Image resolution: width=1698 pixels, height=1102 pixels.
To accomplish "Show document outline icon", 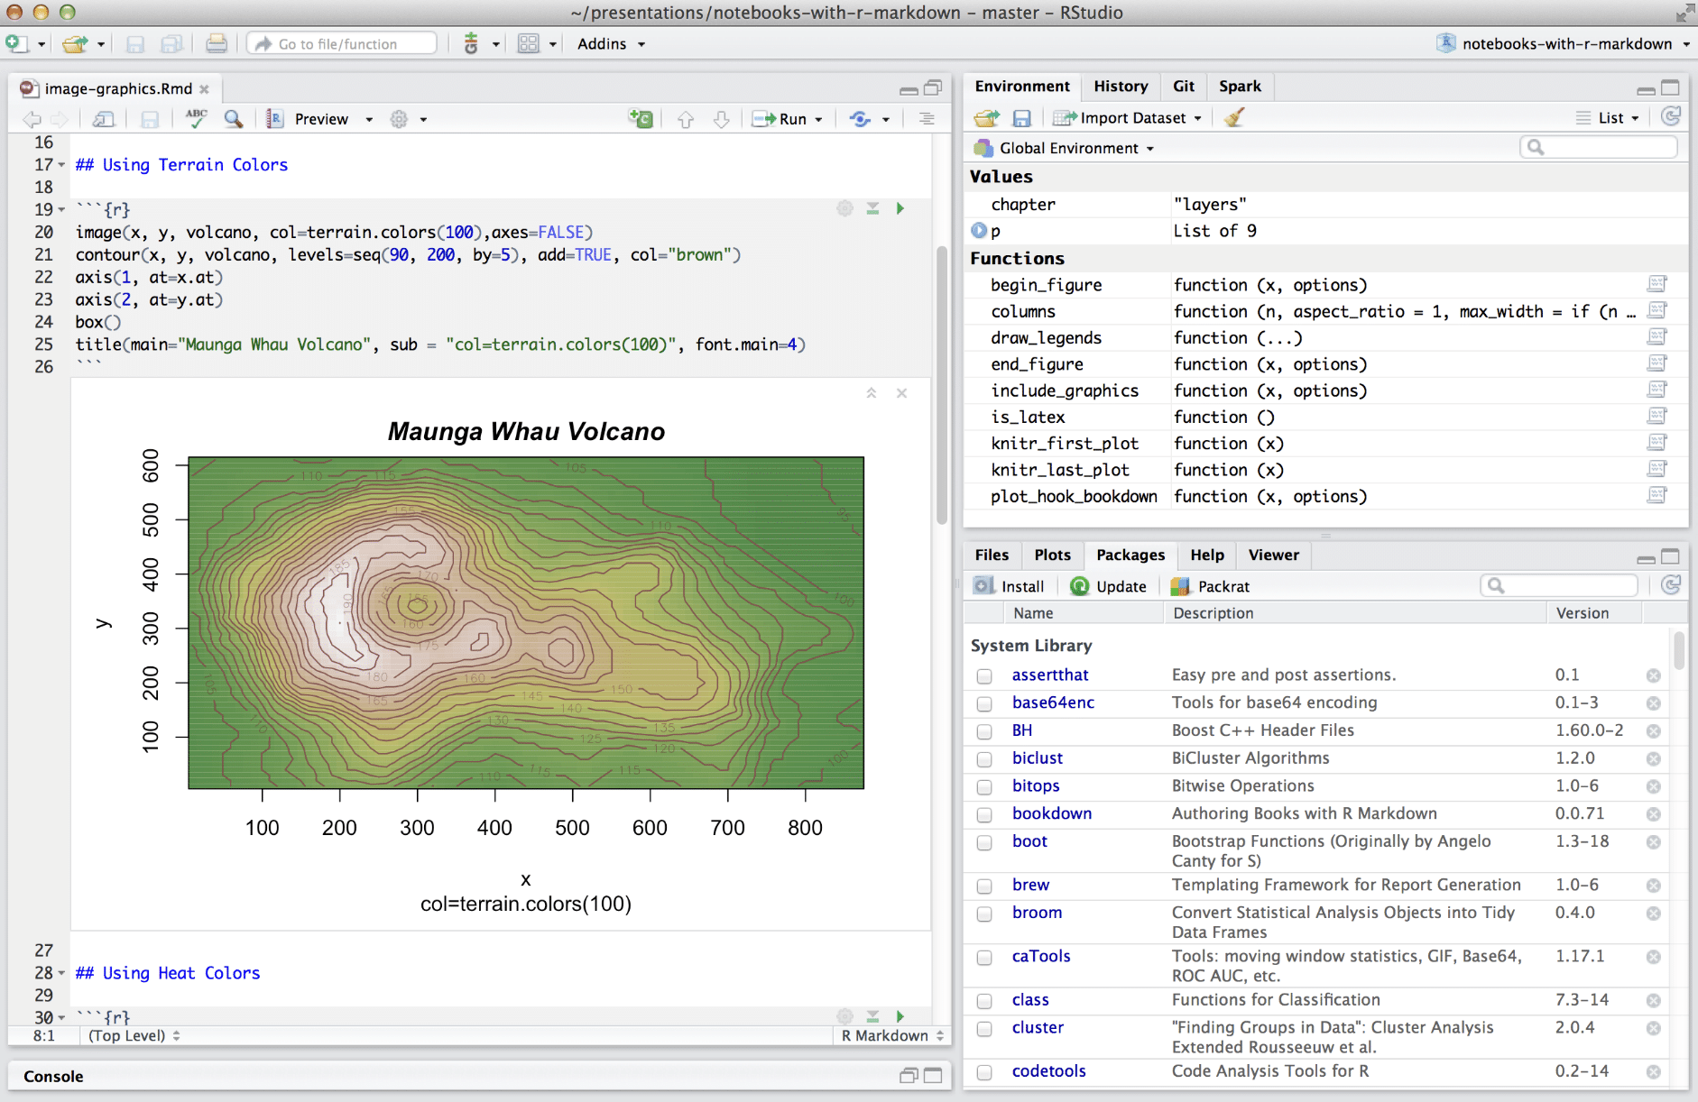I will tap(927, 119).
